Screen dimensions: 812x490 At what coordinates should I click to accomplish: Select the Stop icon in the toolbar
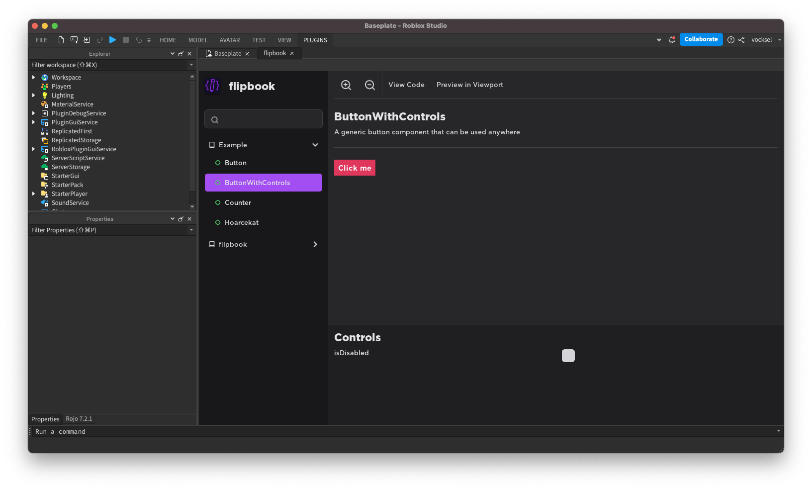pyautogui.click(x=125, y=40)
